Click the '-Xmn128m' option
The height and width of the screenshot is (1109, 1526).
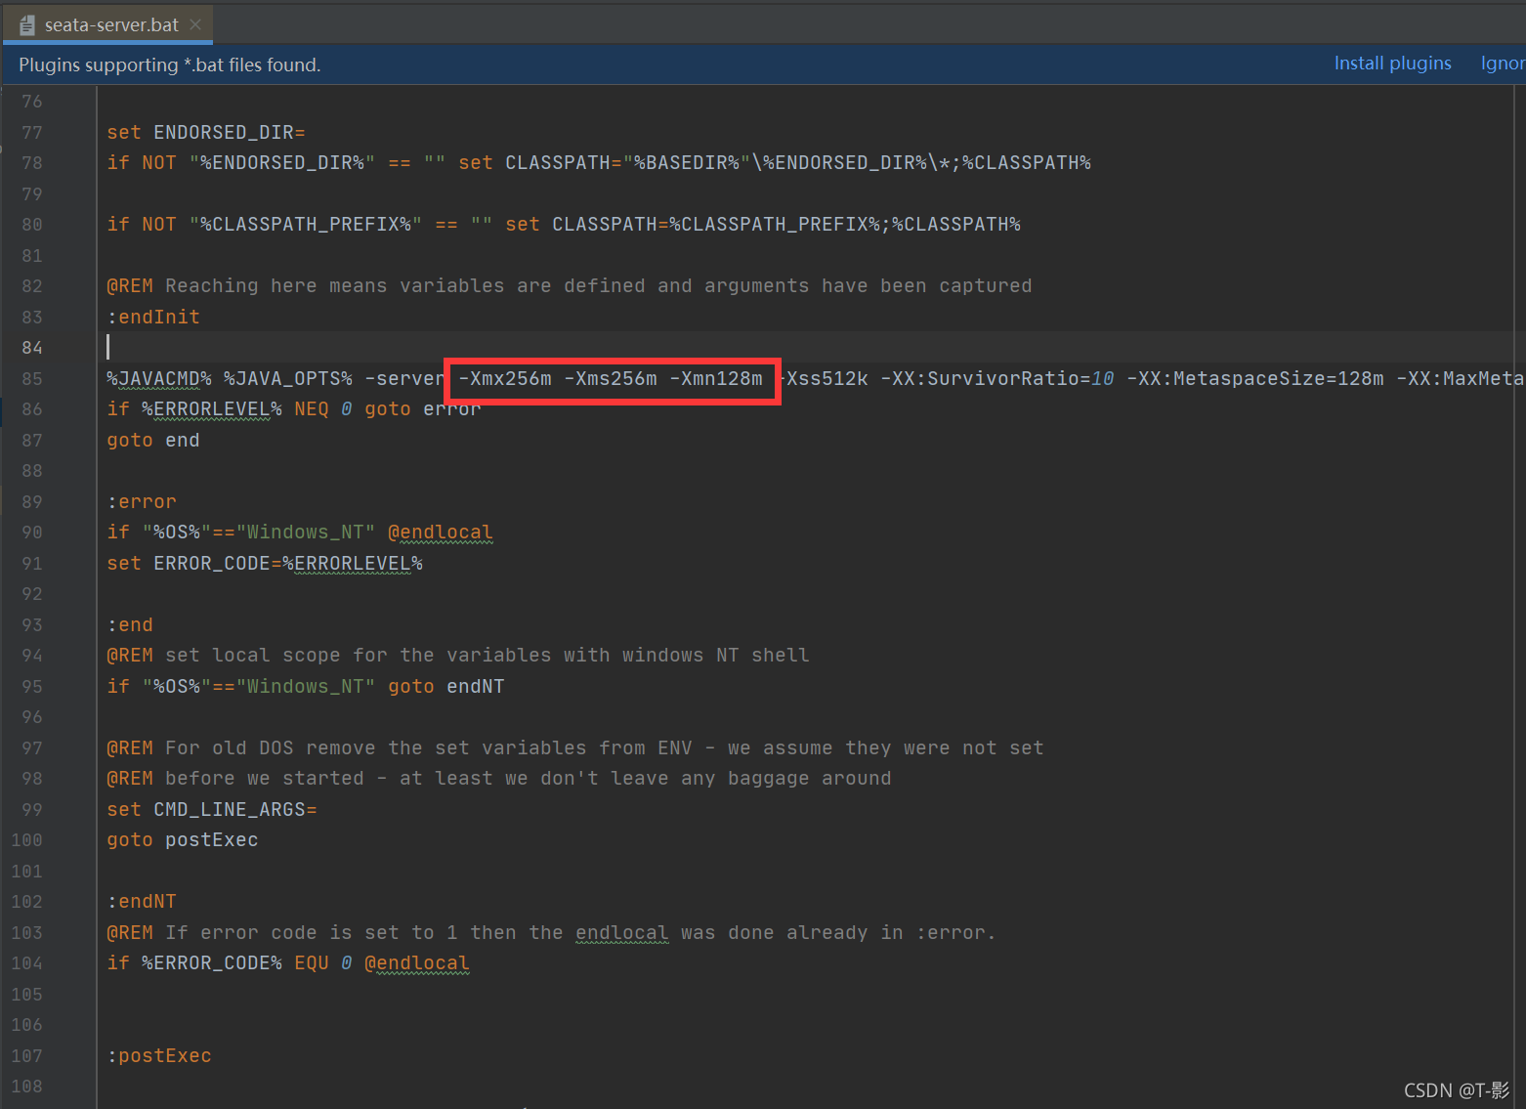pos(716,378)
